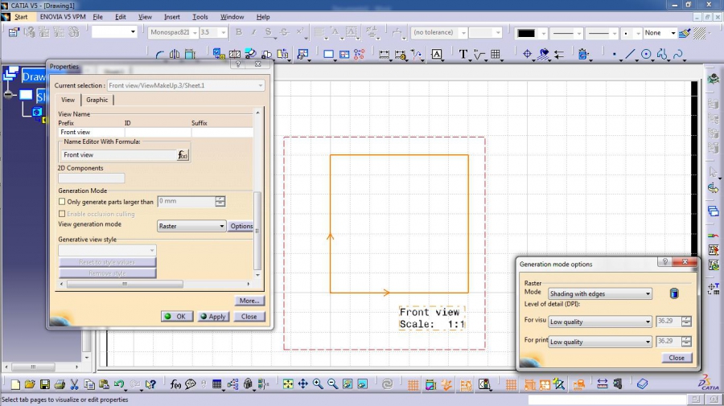Select the Spline curve tool
This screenshot has width=724, height=406.
click(678, 55)
